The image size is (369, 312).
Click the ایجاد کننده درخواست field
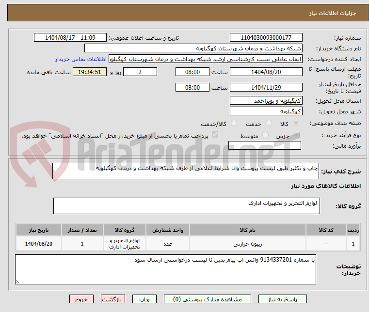click(206, 59)
